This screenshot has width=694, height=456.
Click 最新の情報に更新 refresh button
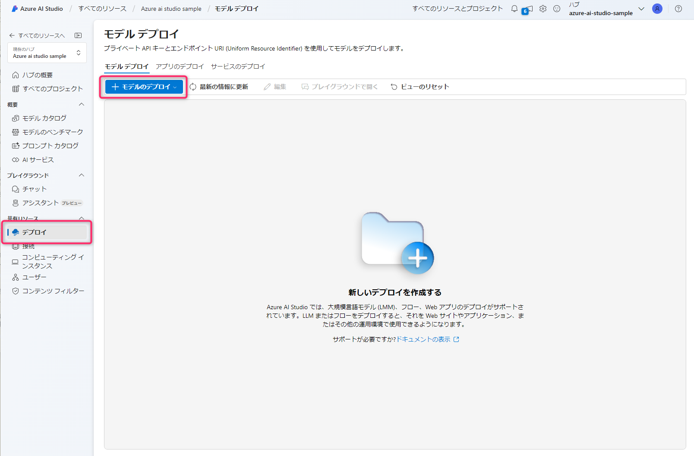219,87
